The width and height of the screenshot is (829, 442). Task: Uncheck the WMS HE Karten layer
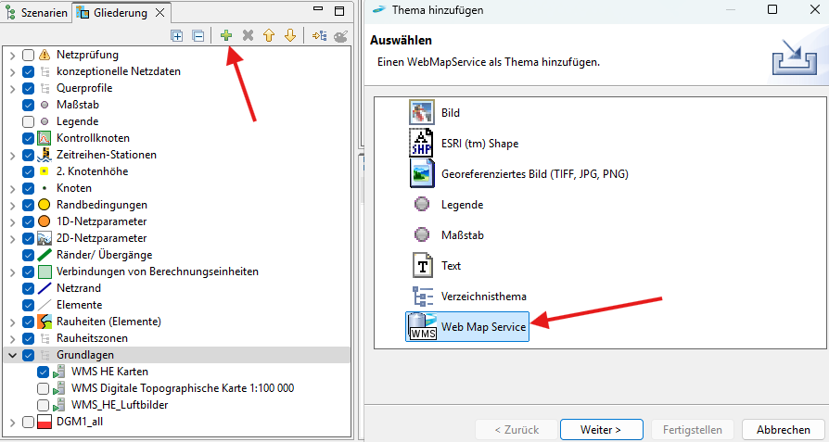44,372
